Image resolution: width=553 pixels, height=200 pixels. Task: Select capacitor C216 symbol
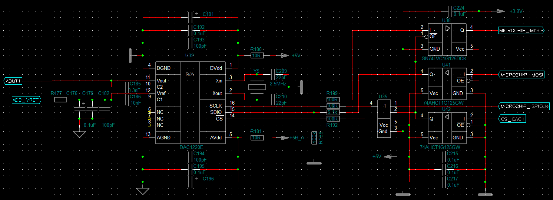coord(444,169)
